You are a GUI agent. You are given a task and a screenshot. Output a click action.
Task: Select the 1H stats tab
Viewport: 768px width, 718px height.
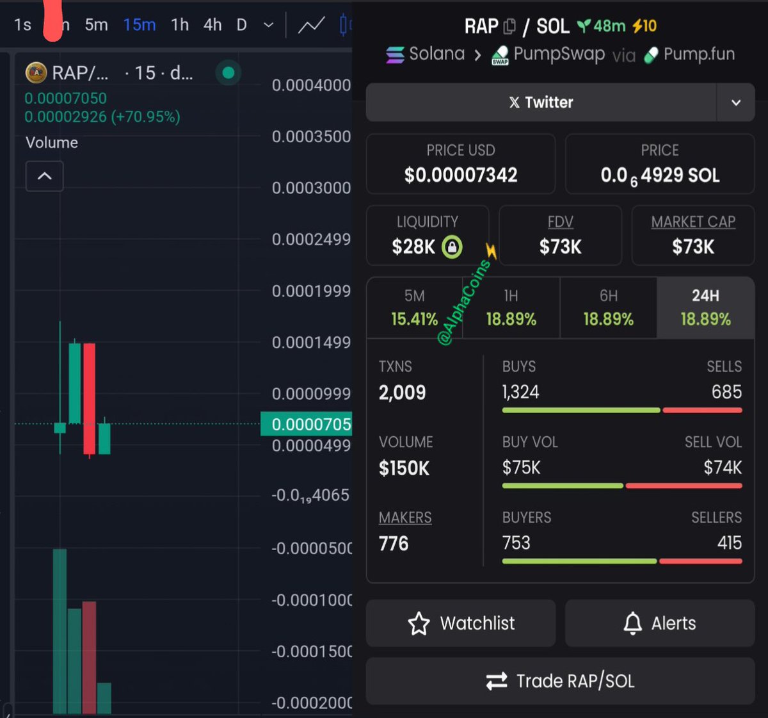click(x=511, y=308)
